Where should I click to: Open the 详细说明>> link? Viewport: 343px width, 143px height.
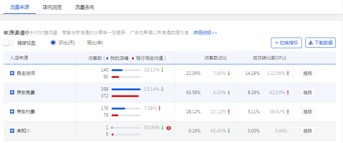(x=205, y=33)
